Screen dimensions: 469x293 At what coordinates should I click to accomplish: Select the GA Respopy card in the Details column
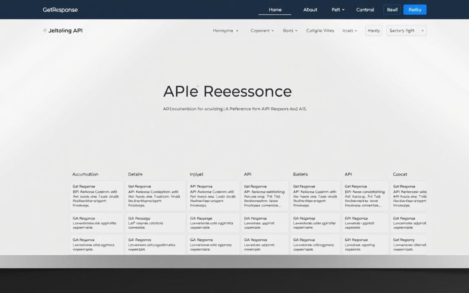point(155,222)
